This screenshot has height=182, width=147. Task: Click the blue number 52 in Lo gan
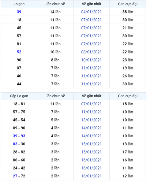[x=19, y=52]
